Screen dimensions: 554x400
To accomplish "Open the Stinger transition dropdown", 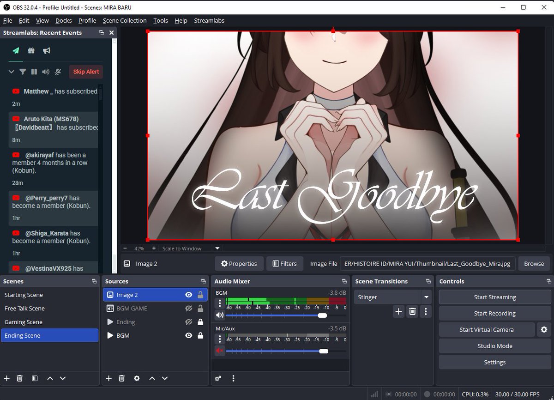I will click(426, 297).
